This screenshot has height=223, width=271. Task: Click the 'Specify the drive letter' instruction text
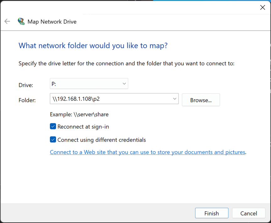[126, 64]
